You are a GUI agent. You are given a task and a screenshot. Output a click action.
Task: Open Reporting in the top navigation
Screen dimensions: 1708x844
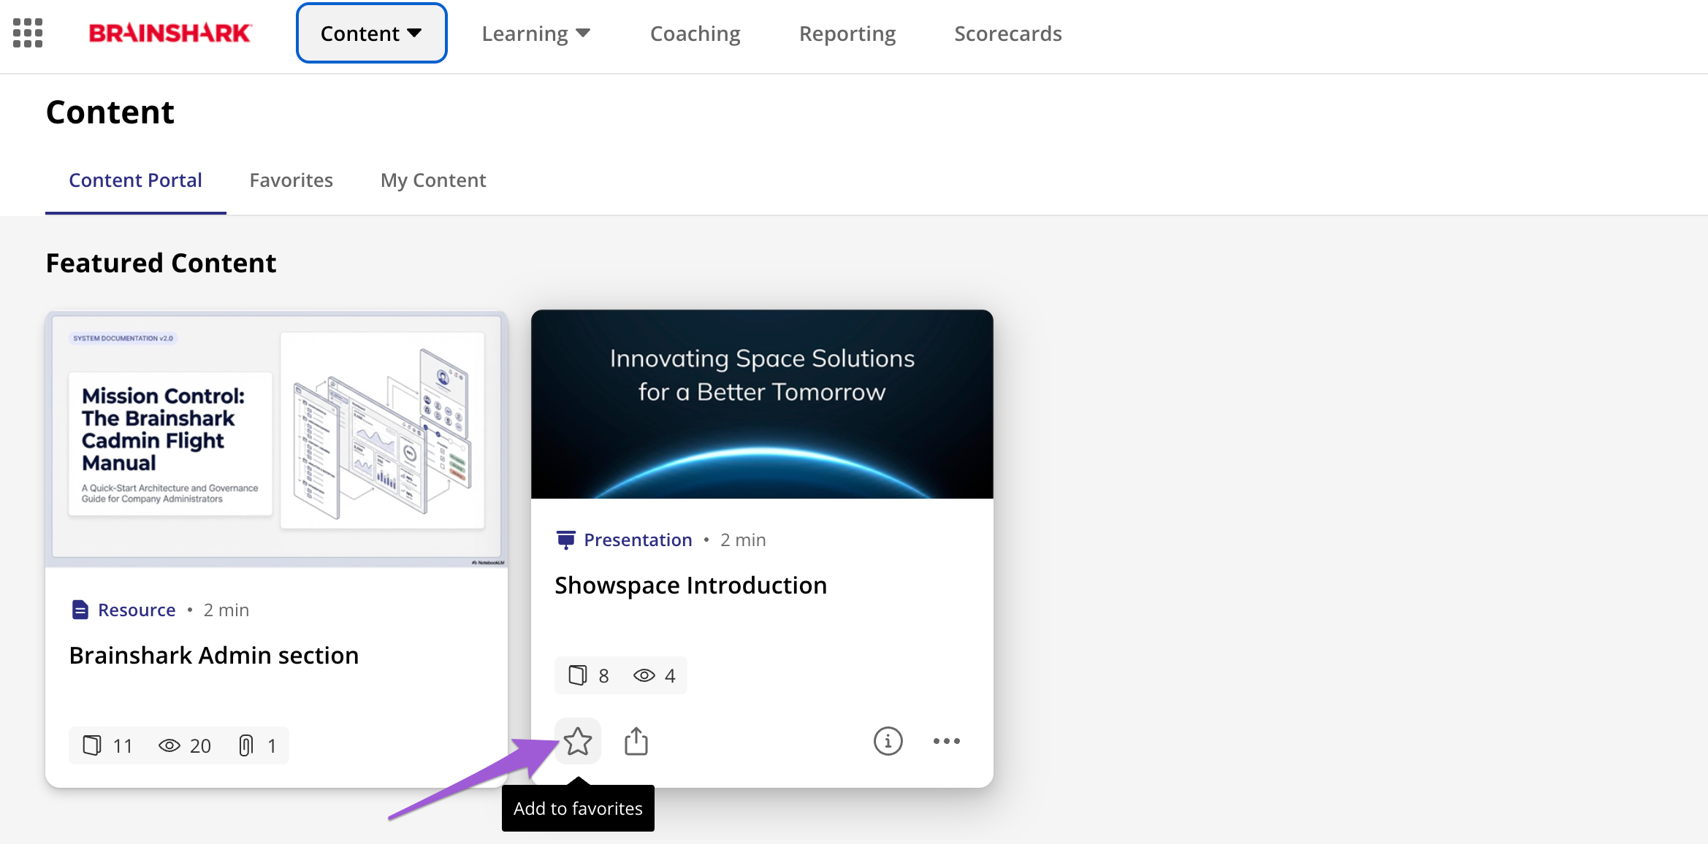tap(847, 34)
